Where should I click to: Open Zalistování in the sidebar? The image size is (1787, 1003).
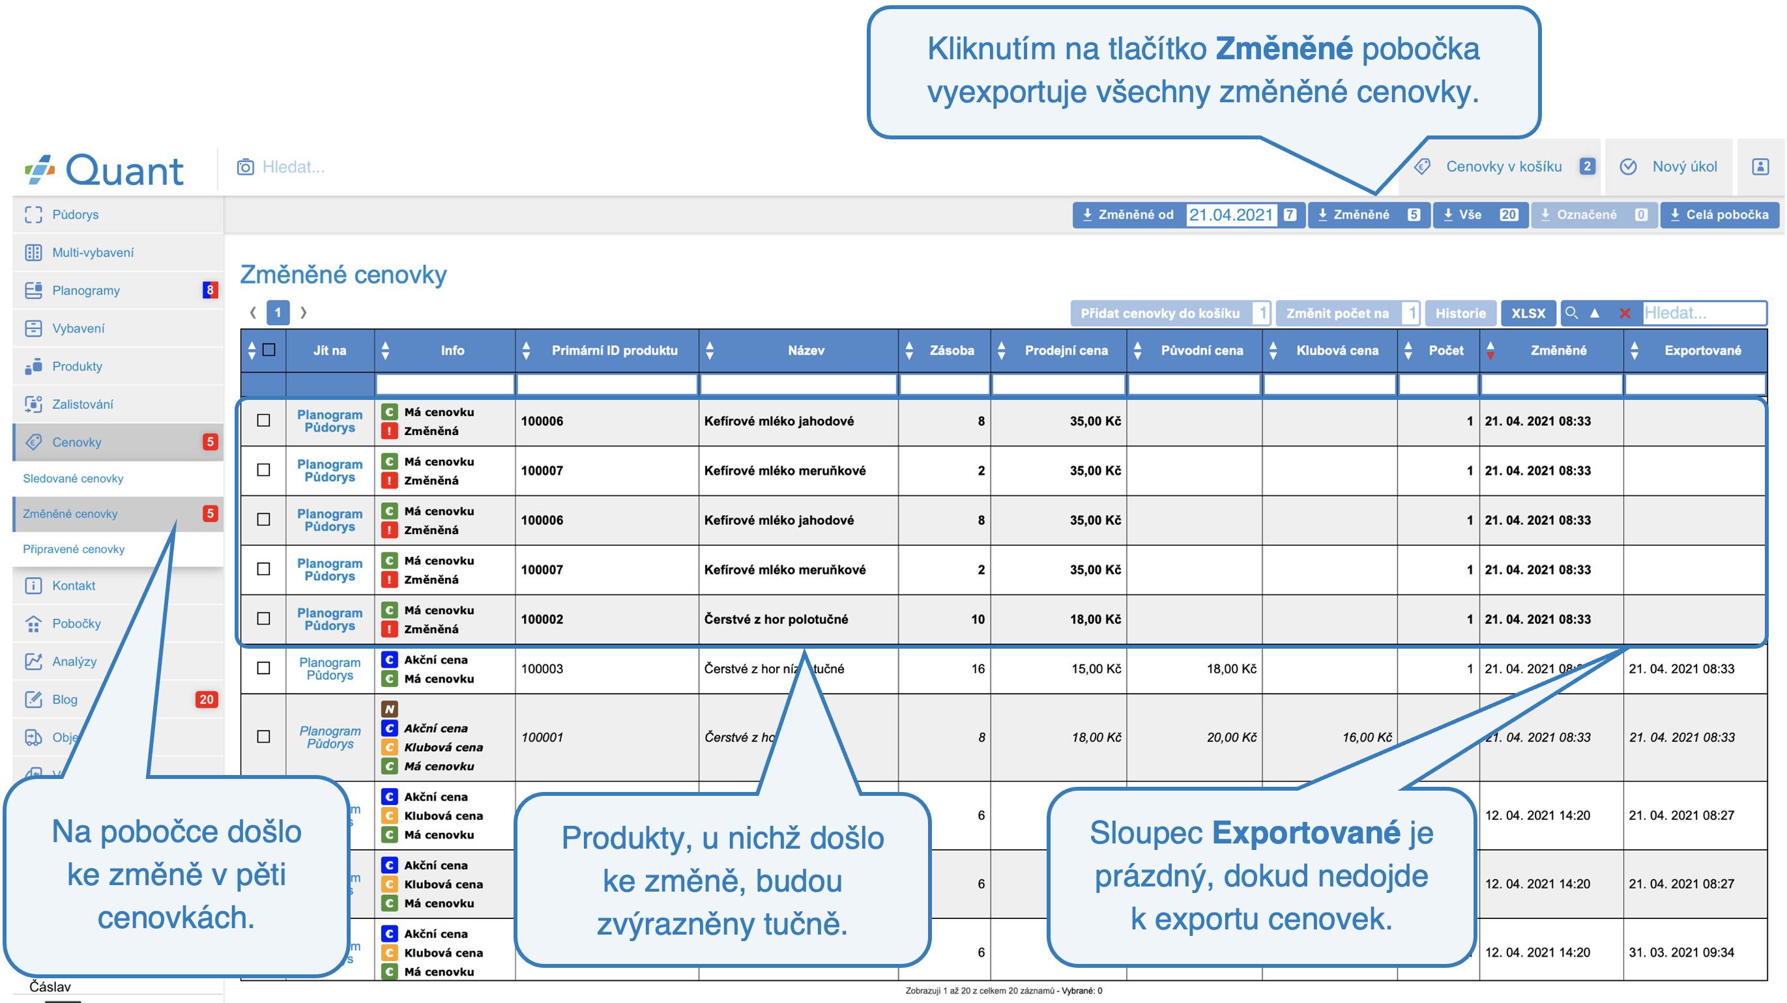118,404
